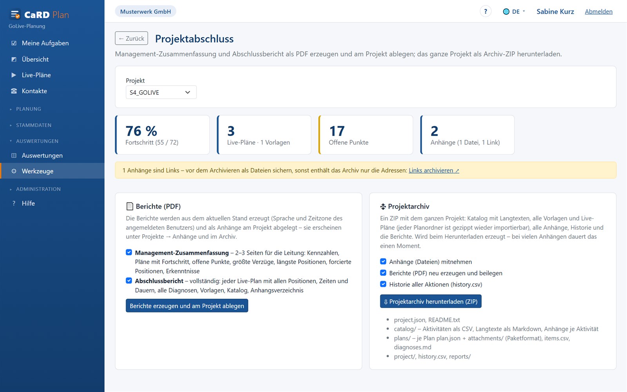The height and width of the screenshot is (392, 627).
Task: Open the Projekt dropdown S4_GOLIVE
Action: (x=161, y=93)
